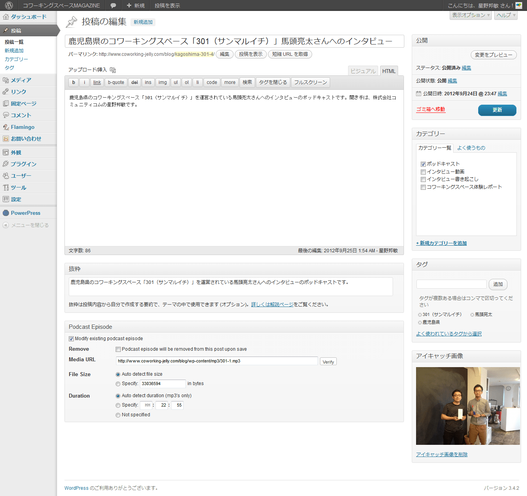Viewport: 527px width, 496px height.
Task: Click the featured image thumbnail
Action: tap(468, 406)
